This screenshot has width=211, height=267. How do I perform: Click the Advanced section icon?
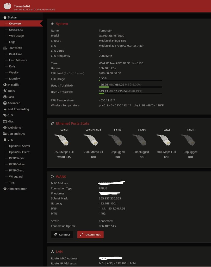pos(5,103)
